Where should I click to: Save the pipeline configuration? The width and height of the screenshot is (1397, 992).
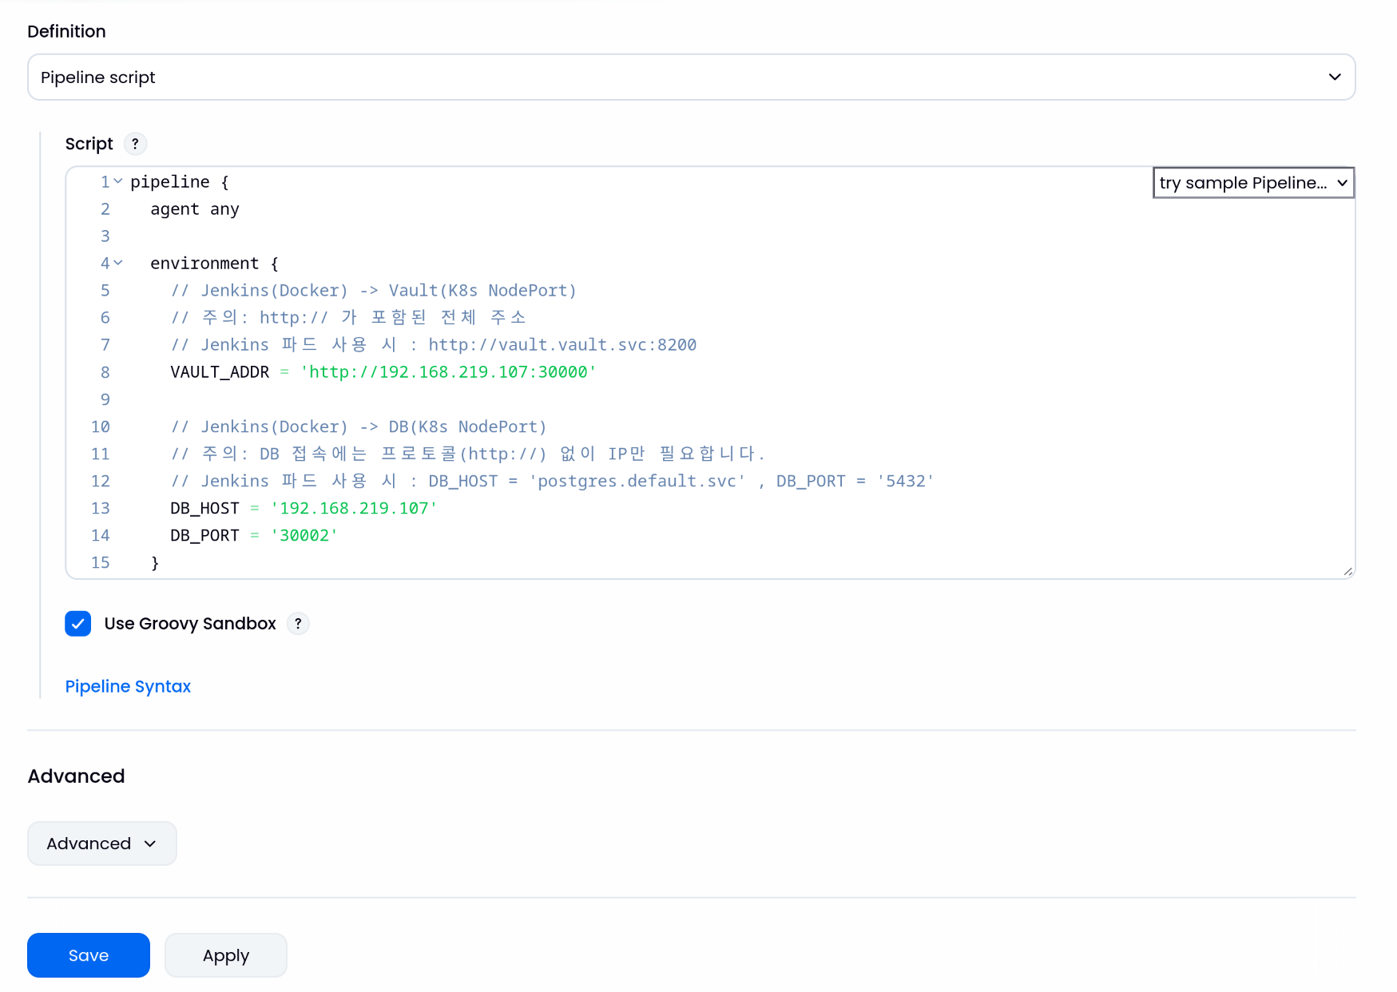(x=89, y=955)
